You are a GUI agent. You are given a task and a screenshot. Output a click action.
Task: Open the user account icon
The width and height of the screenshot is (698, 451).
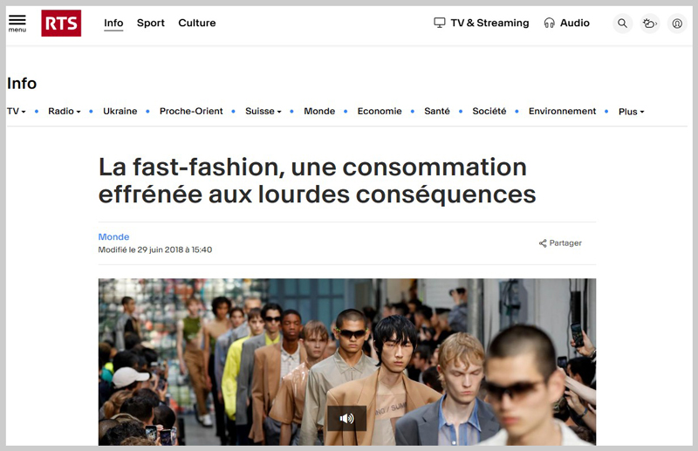coord(677,24)
